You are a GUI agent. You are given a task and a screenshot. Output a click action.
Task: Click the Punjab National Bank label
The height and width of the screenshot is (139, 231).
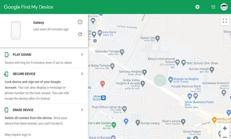pyautogui.click(x=186, y=86)
